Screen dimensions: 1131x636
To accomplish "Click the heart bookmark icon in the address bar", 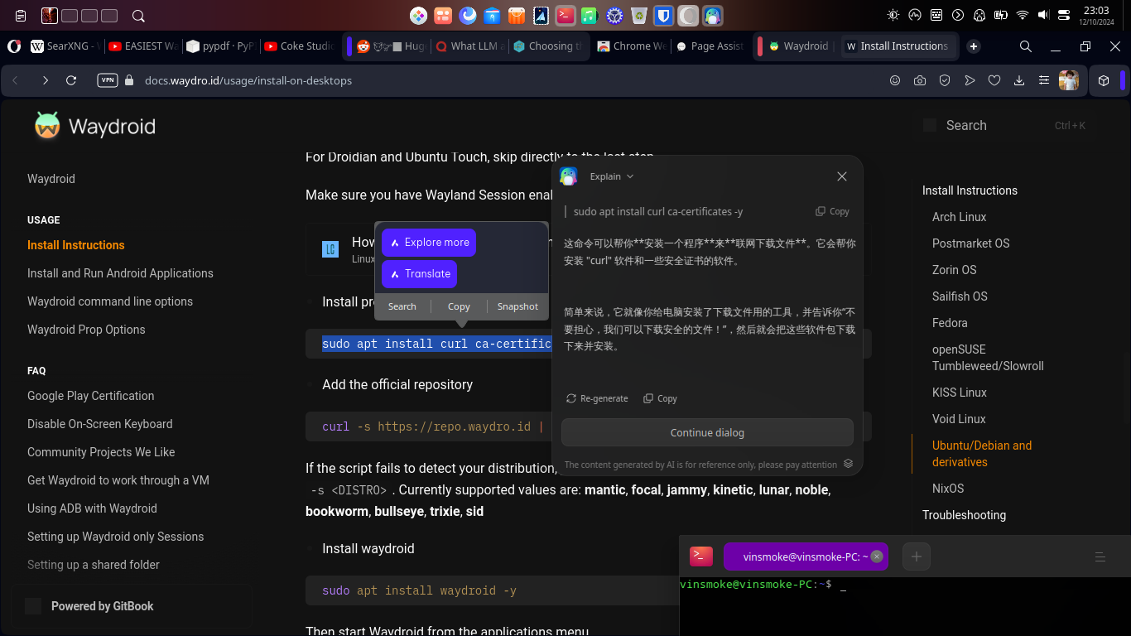I will [994, 80].
